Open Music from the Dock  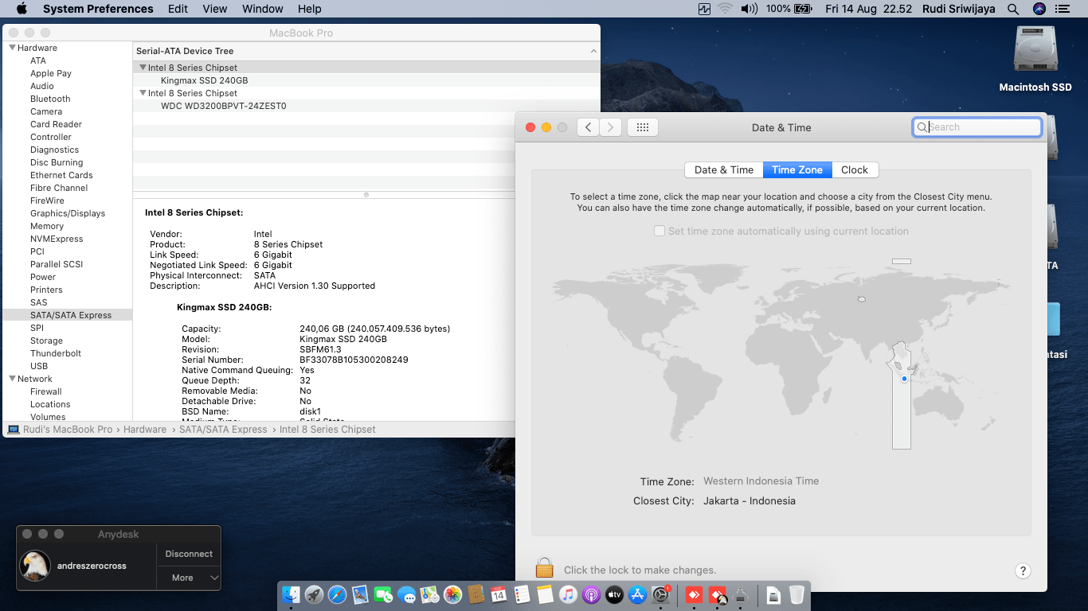click(x=568, y=594)
